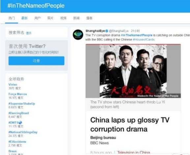The height and width of the screenshot is (155, 190).
Task: Open the globe emoji beside #DWTS
Action: click(20, 122)
